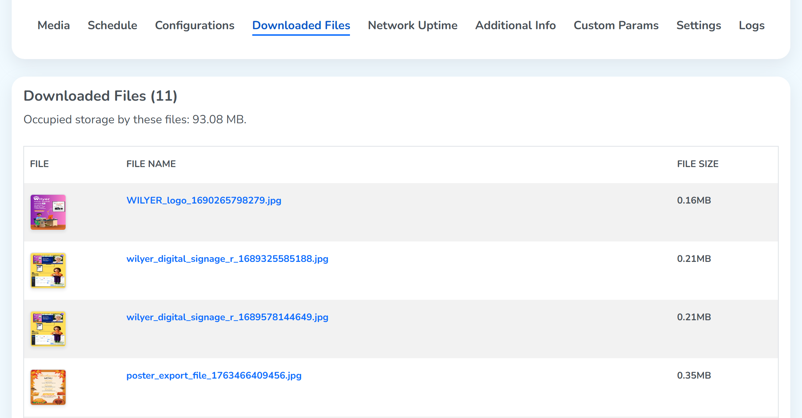
Task: Click the FILE NAME column header
Action: point(151,164)
